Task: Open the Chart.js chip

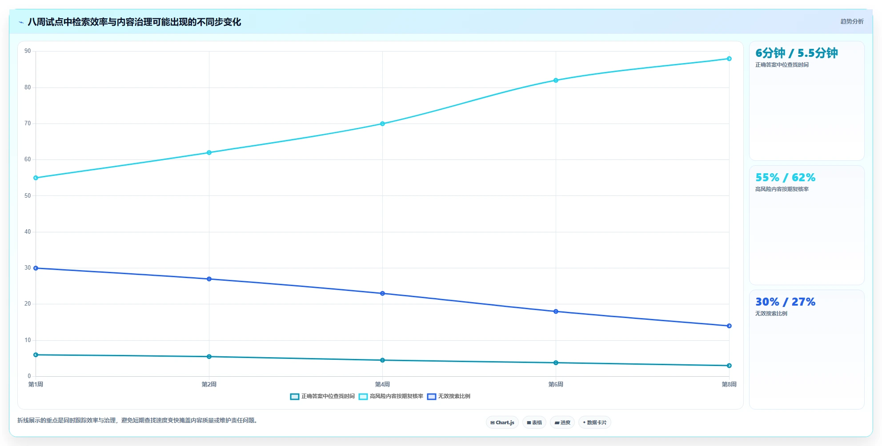Action: pos(502,422)
